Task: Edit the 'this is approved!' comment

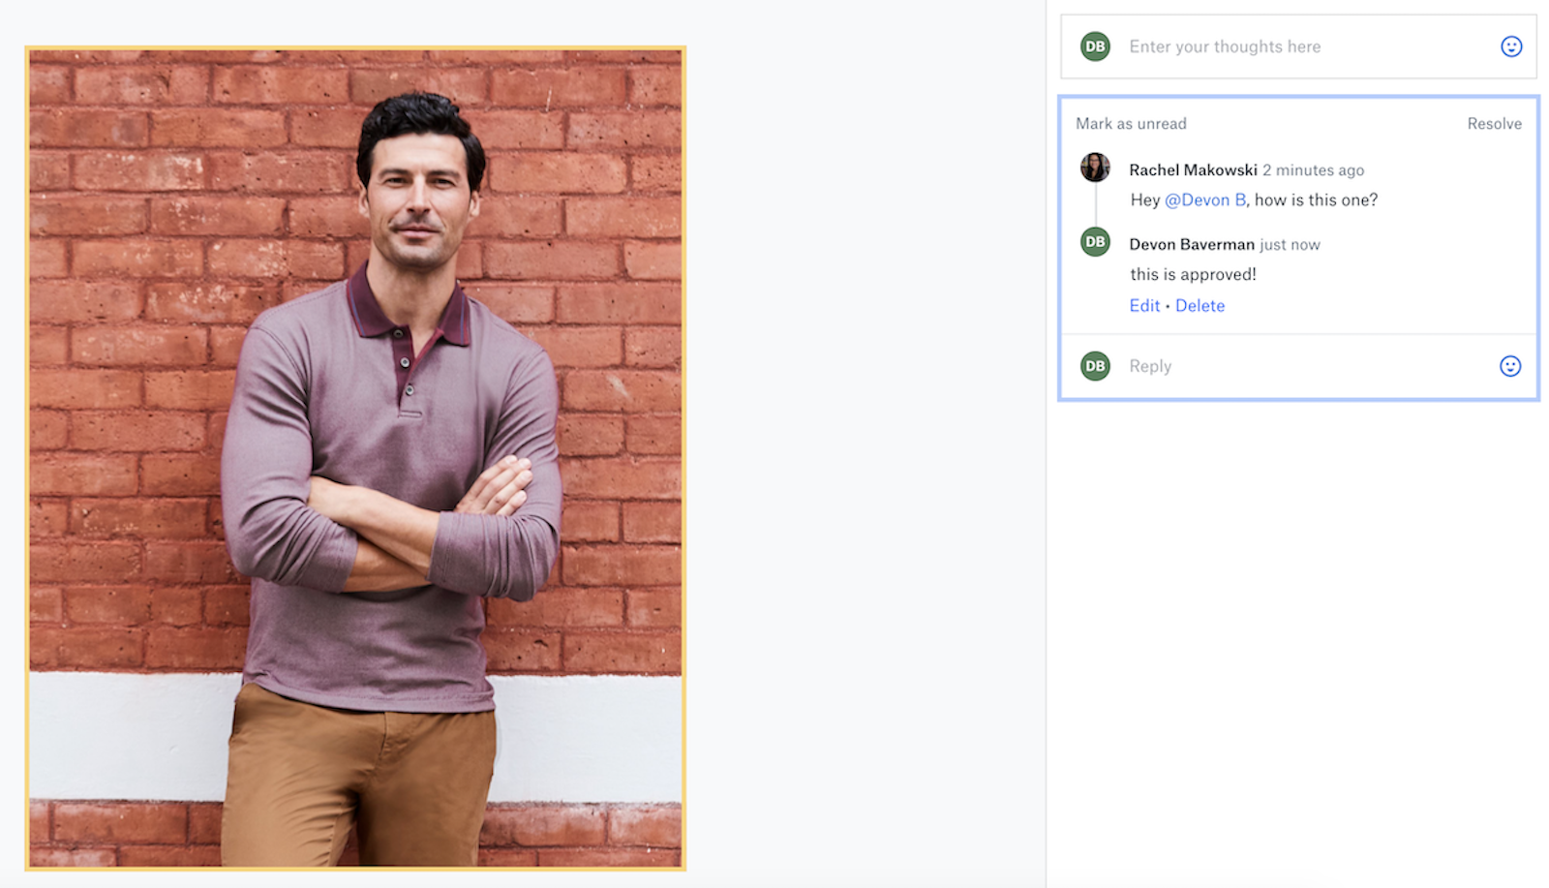Action: pos(1144,306)
